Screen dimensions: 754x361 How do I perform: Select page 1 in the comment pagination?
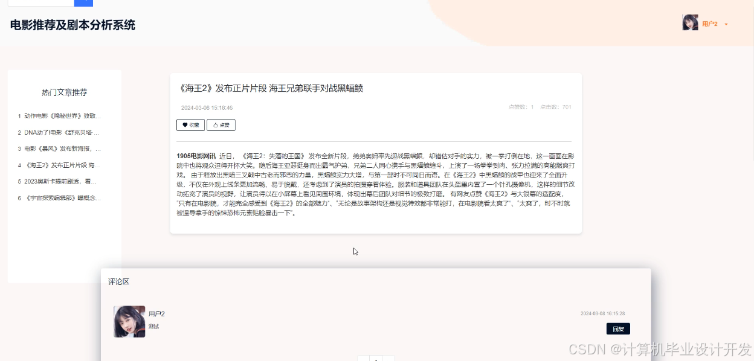[x=376, y=359]
